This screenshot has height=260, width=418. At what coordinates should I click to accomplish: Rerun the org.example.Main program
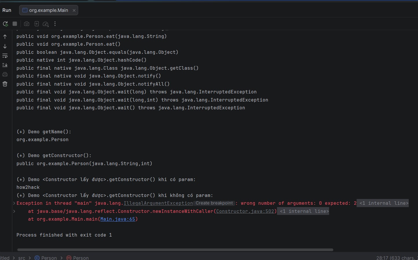click(5, 24)
